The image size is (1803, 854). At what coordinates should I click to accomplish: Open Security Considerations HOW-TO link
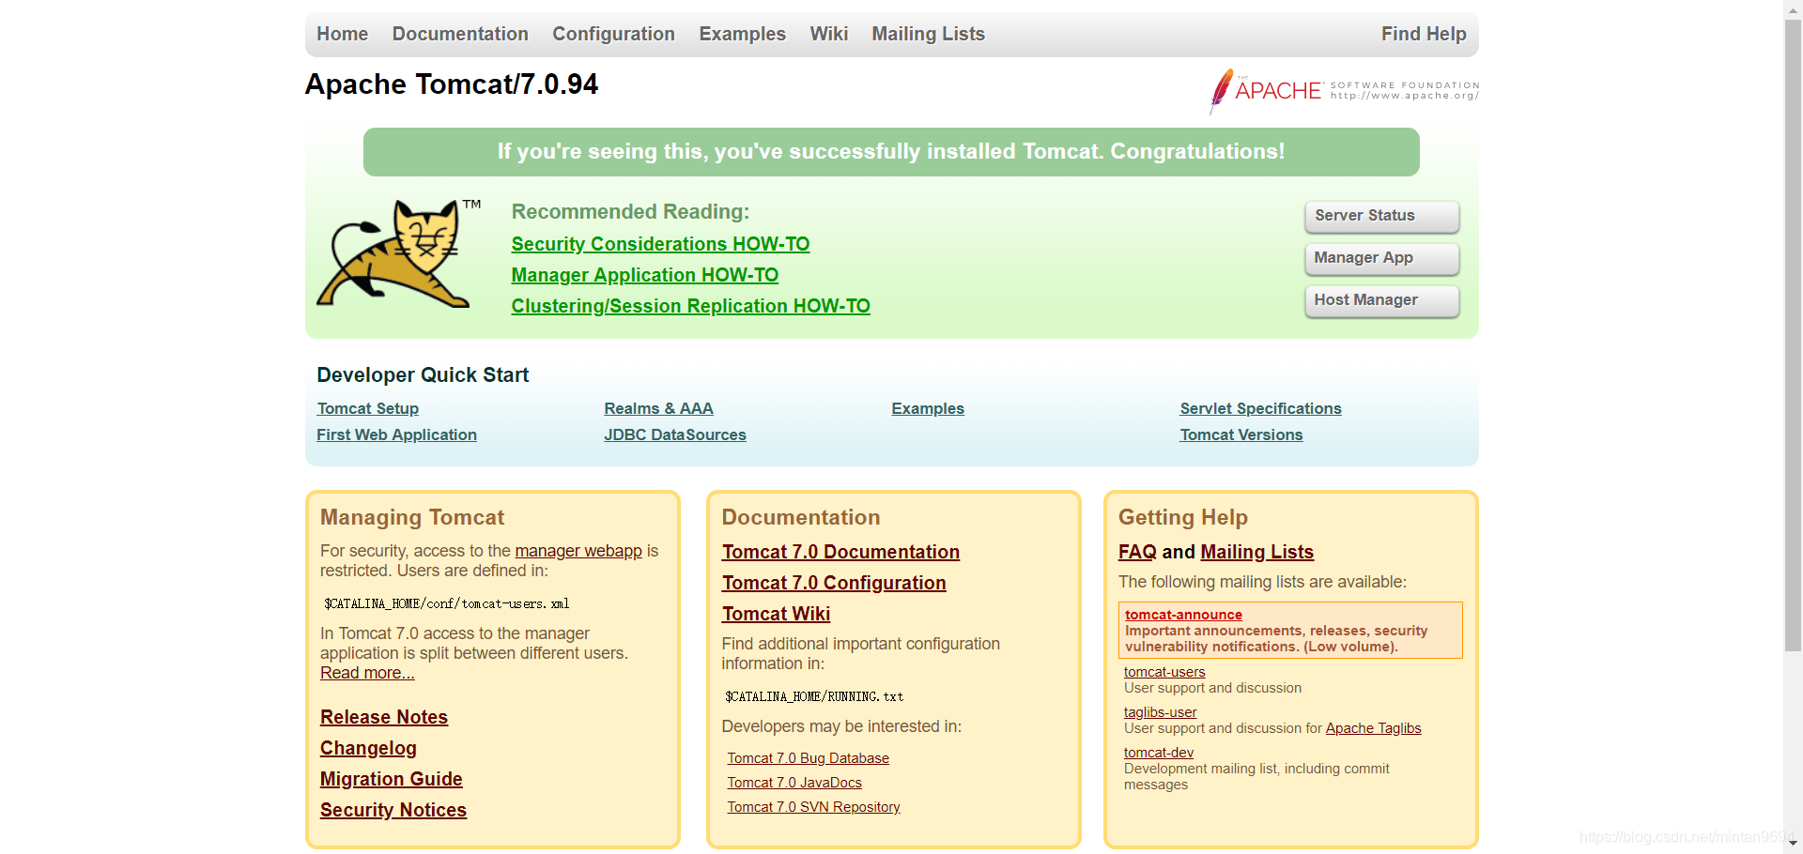click(660, 244)
